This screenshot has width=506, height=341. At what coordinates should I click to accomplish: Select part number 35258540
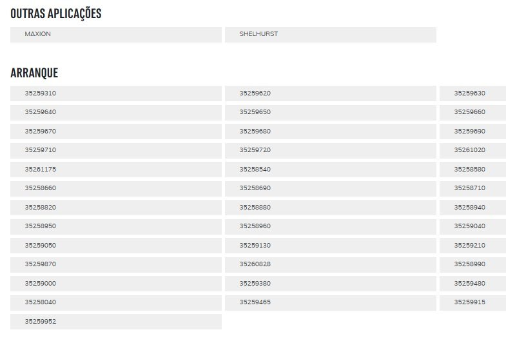tap(331, 170)
